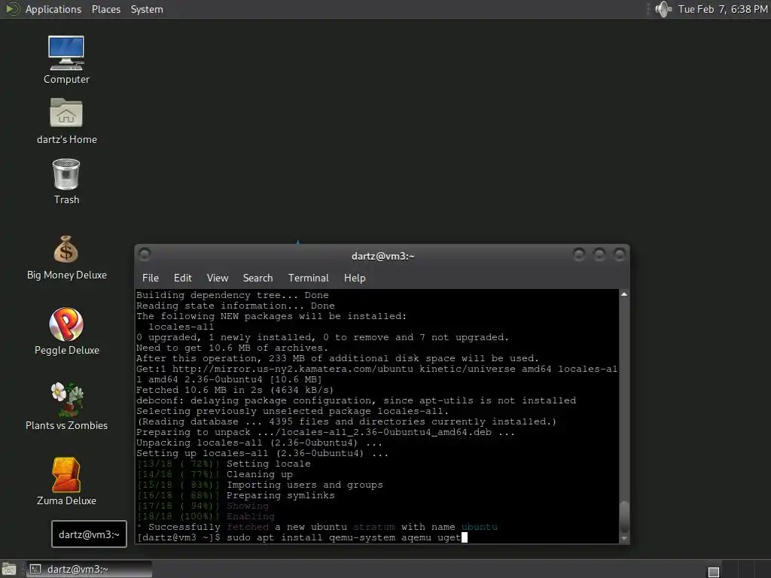Open the terminal Search menu
Screen dimensions: 771x578
pyautogui.click(x=258, y=278)
